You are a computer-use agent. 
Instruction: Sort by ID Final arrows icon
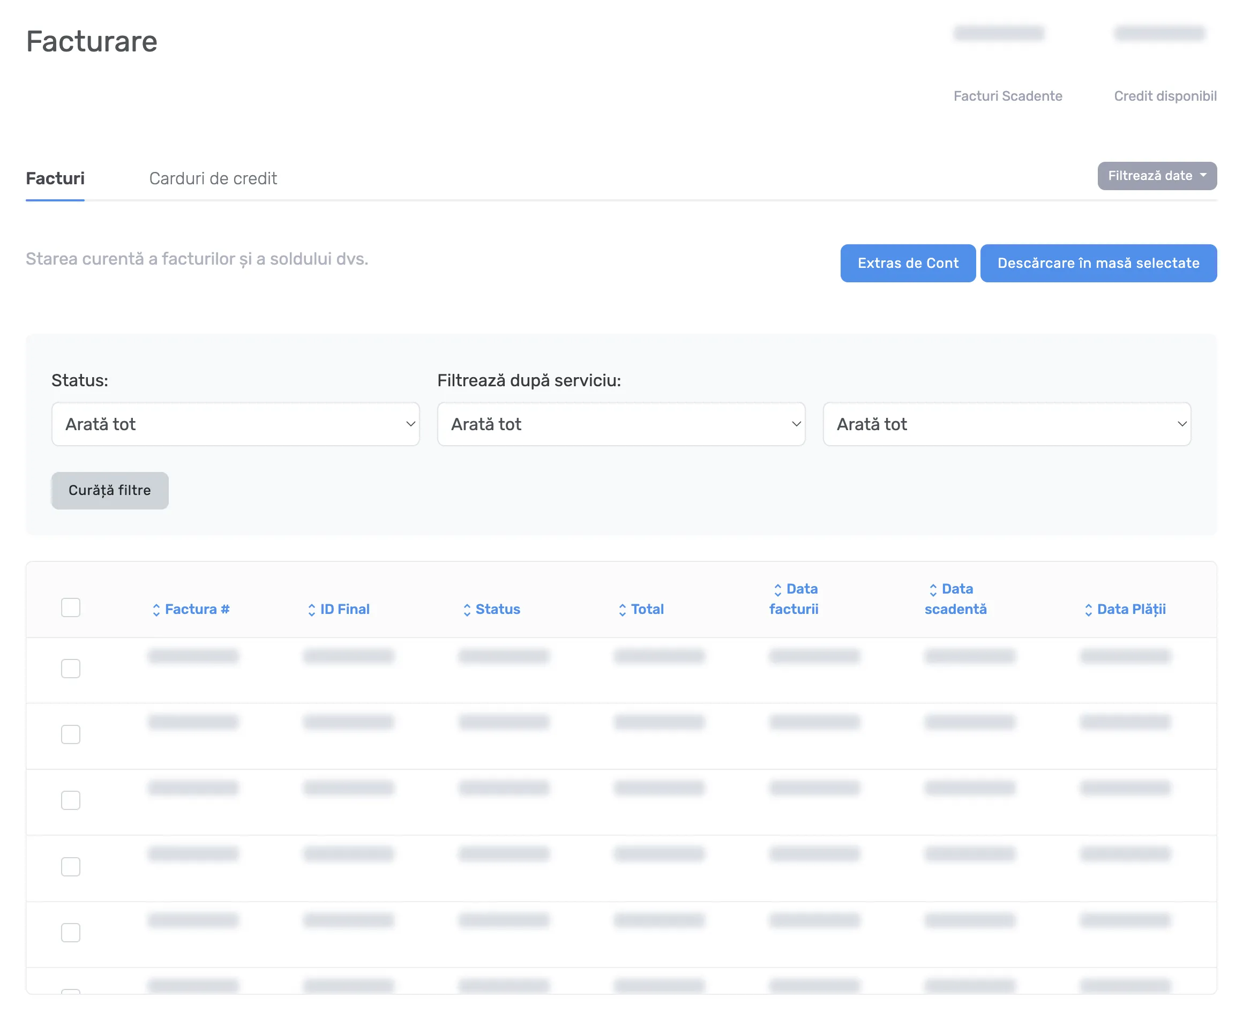click(x=311, y=610)
